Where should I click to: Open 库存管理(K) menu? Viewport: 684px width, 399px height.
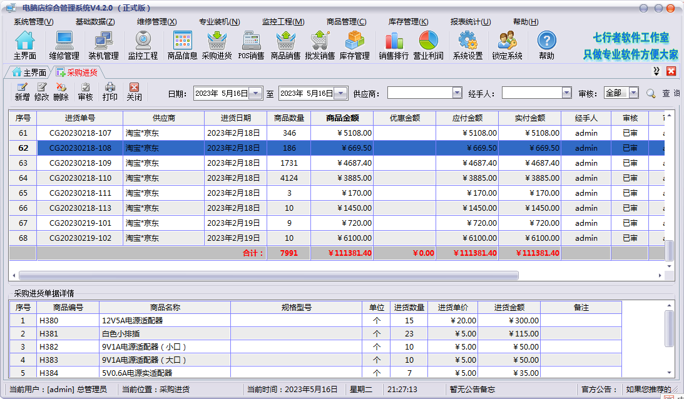tap(408, 22)
